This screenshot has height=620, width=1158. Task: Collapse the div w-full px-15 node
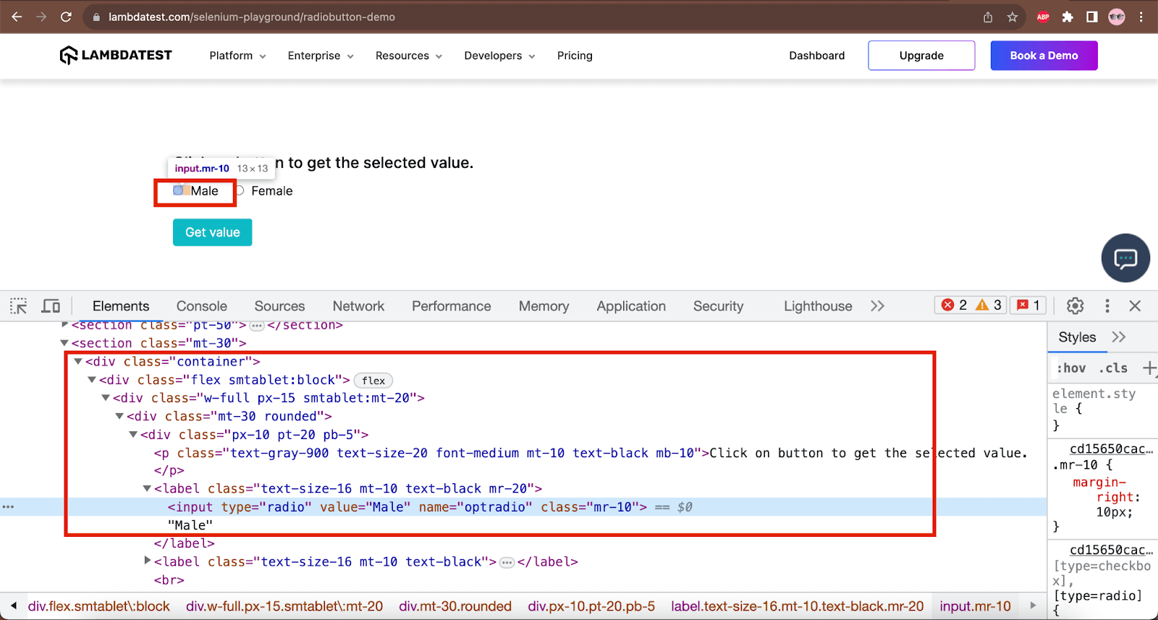[106, 398]
